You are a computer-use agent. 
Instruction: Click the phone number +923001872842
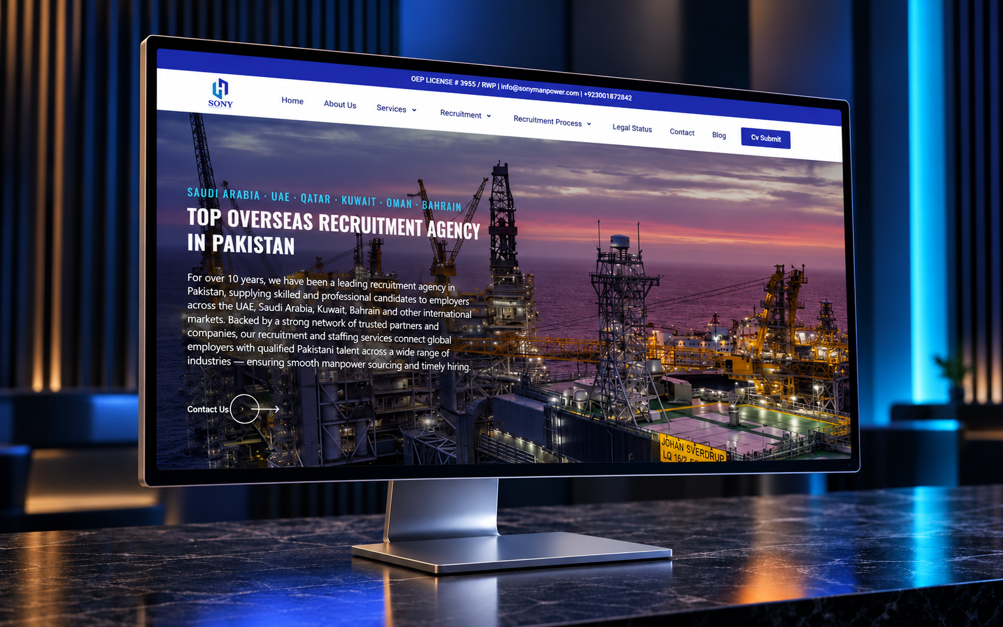(608, 96)
